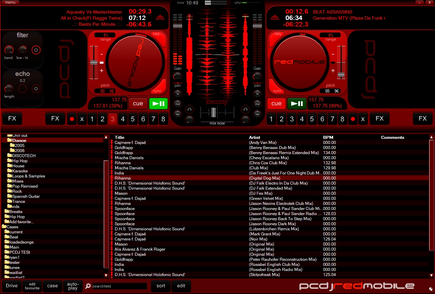Image resolution: width=435 pixels, height=294 pixels.
Task: Sort the song list by BPM column
Action: pyautogui.click(x=328, y=138)
